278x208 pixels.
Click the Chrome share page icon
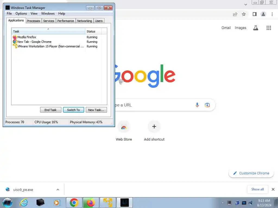click(235, 14)
